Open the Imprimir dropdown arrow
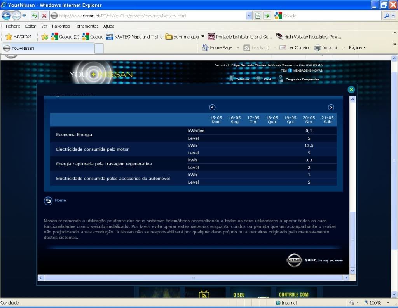 (x=344, y=47)
